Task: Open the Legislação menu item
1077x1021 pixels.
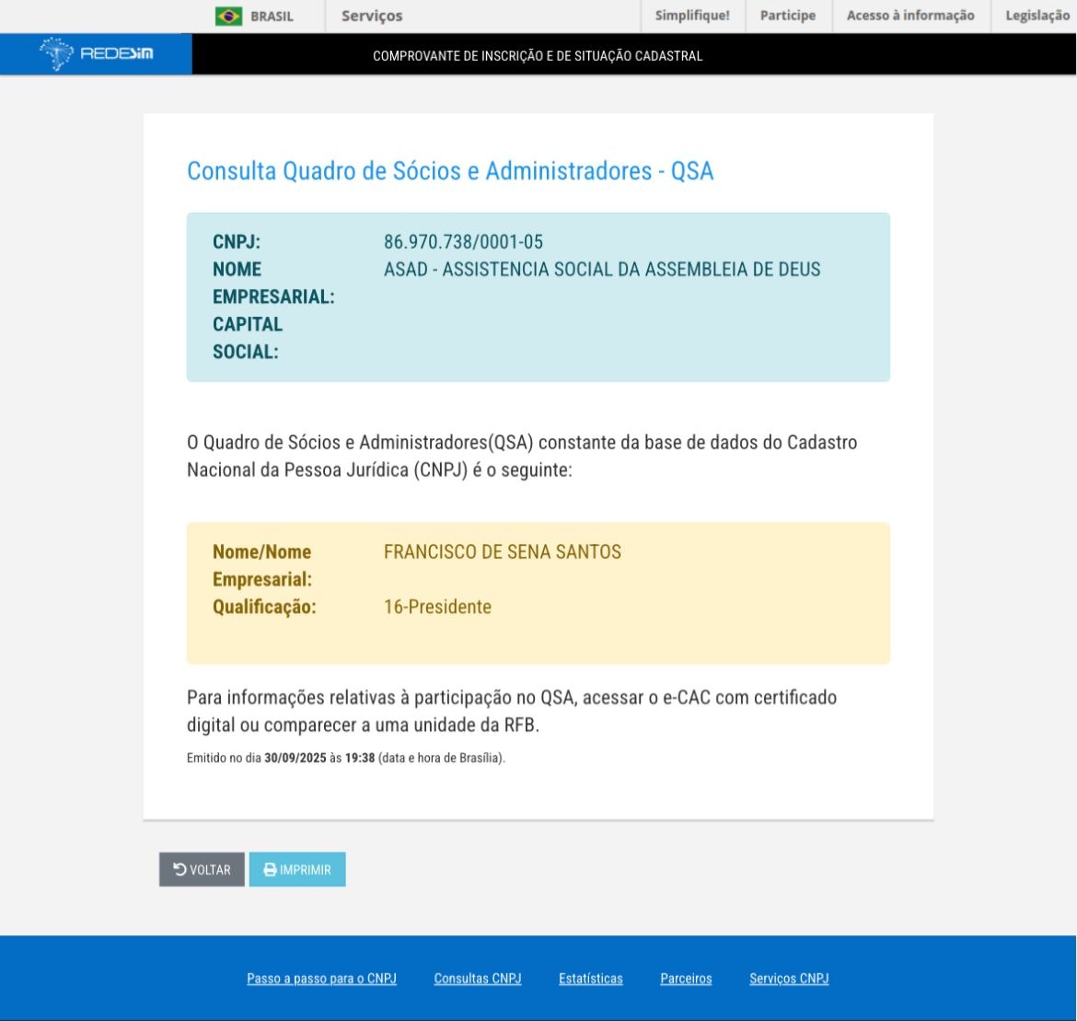Action: click(1037, 15)
